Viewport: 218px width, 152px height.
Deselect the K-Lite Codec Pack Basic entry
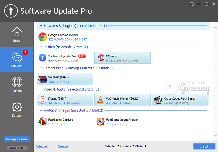point(180,100)
